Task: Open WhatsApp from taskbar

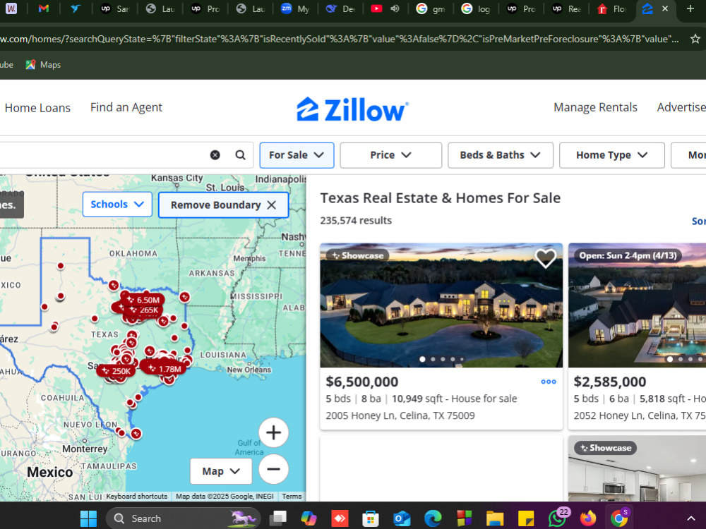Action: tap(558, 518)
